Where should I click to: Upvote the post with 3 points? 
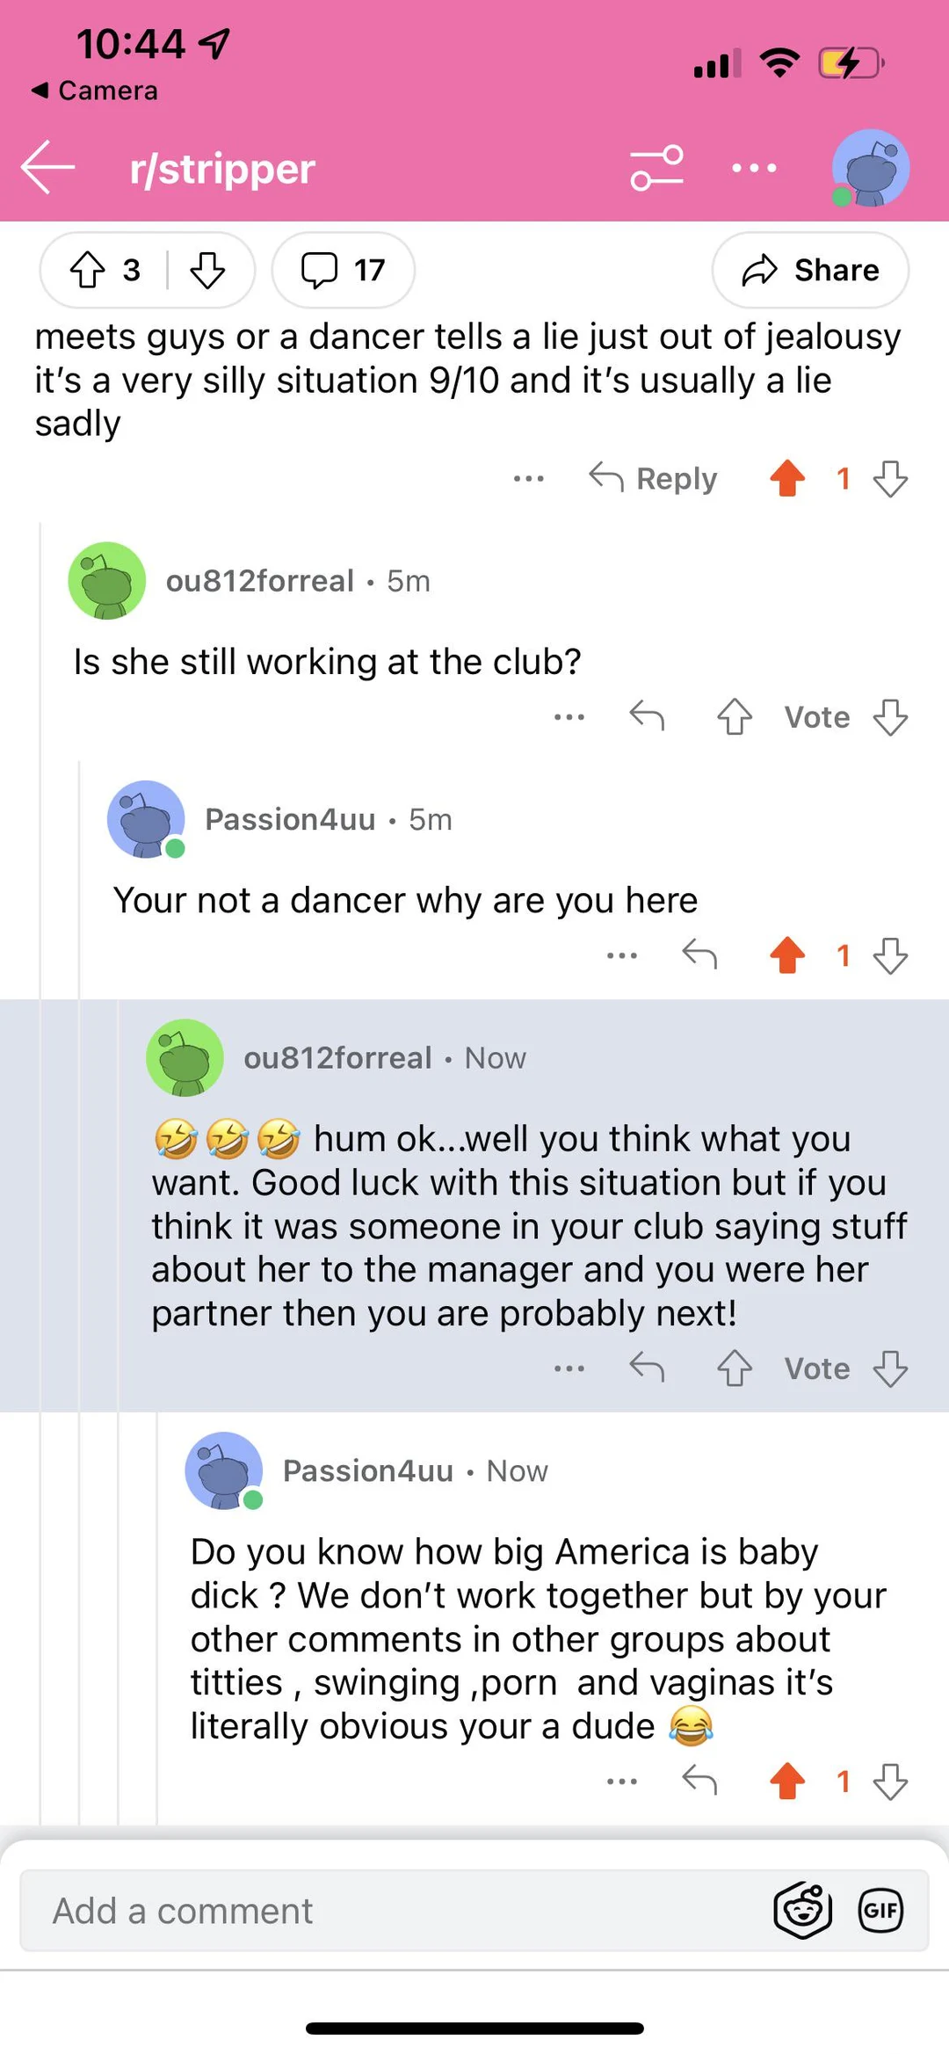point(88,270)
